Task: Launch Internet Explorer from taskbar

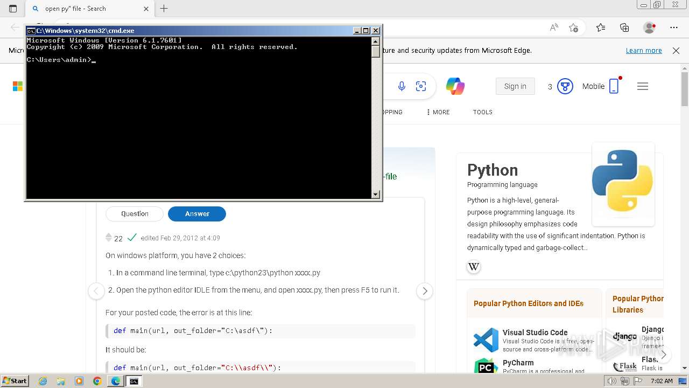Action: (43, 381)
